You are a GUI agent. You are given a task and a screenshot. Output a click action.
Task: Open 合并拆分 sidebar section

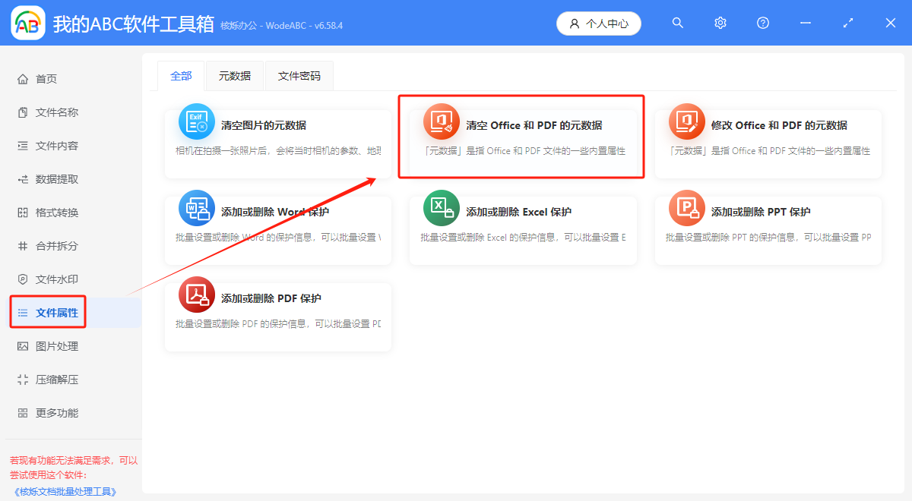57,246
